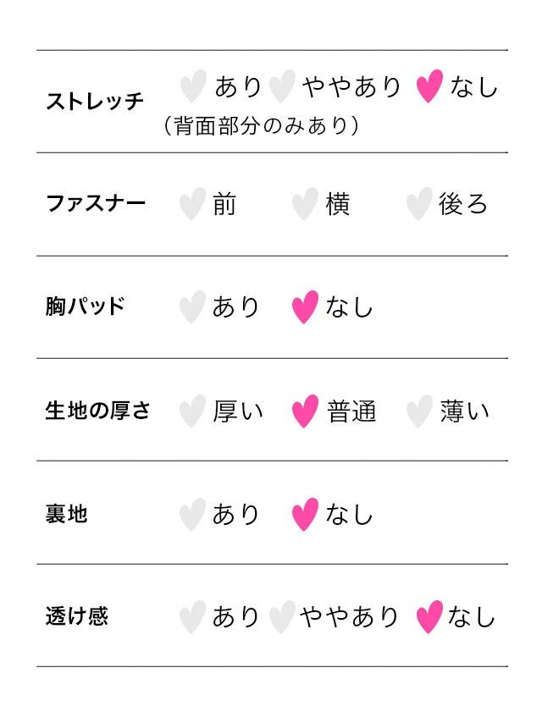The height and width of the screenshot is (723, 542).
Task: Tap the gray heart for 透け感 ややあり
Action: (x=281, y=617)
